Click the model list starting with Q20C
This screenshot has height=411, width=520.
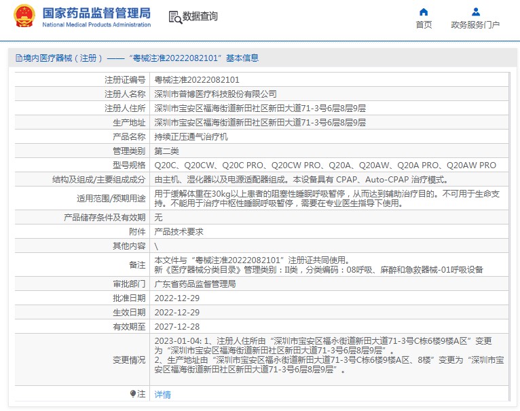[325, 165]
